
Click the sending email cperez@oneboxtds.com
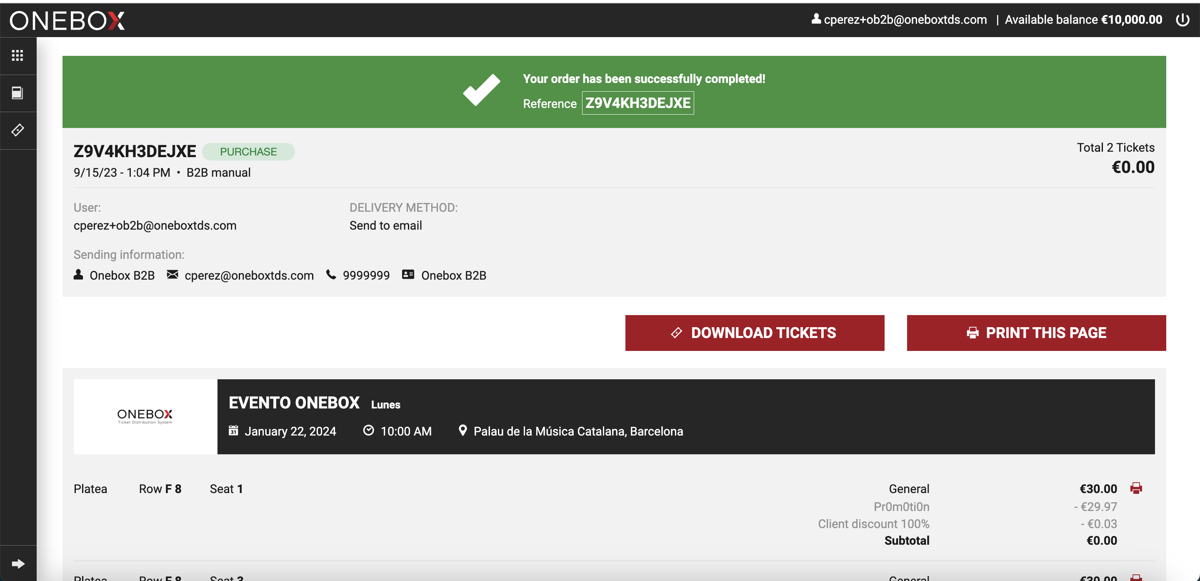click(x=249, y=275)
